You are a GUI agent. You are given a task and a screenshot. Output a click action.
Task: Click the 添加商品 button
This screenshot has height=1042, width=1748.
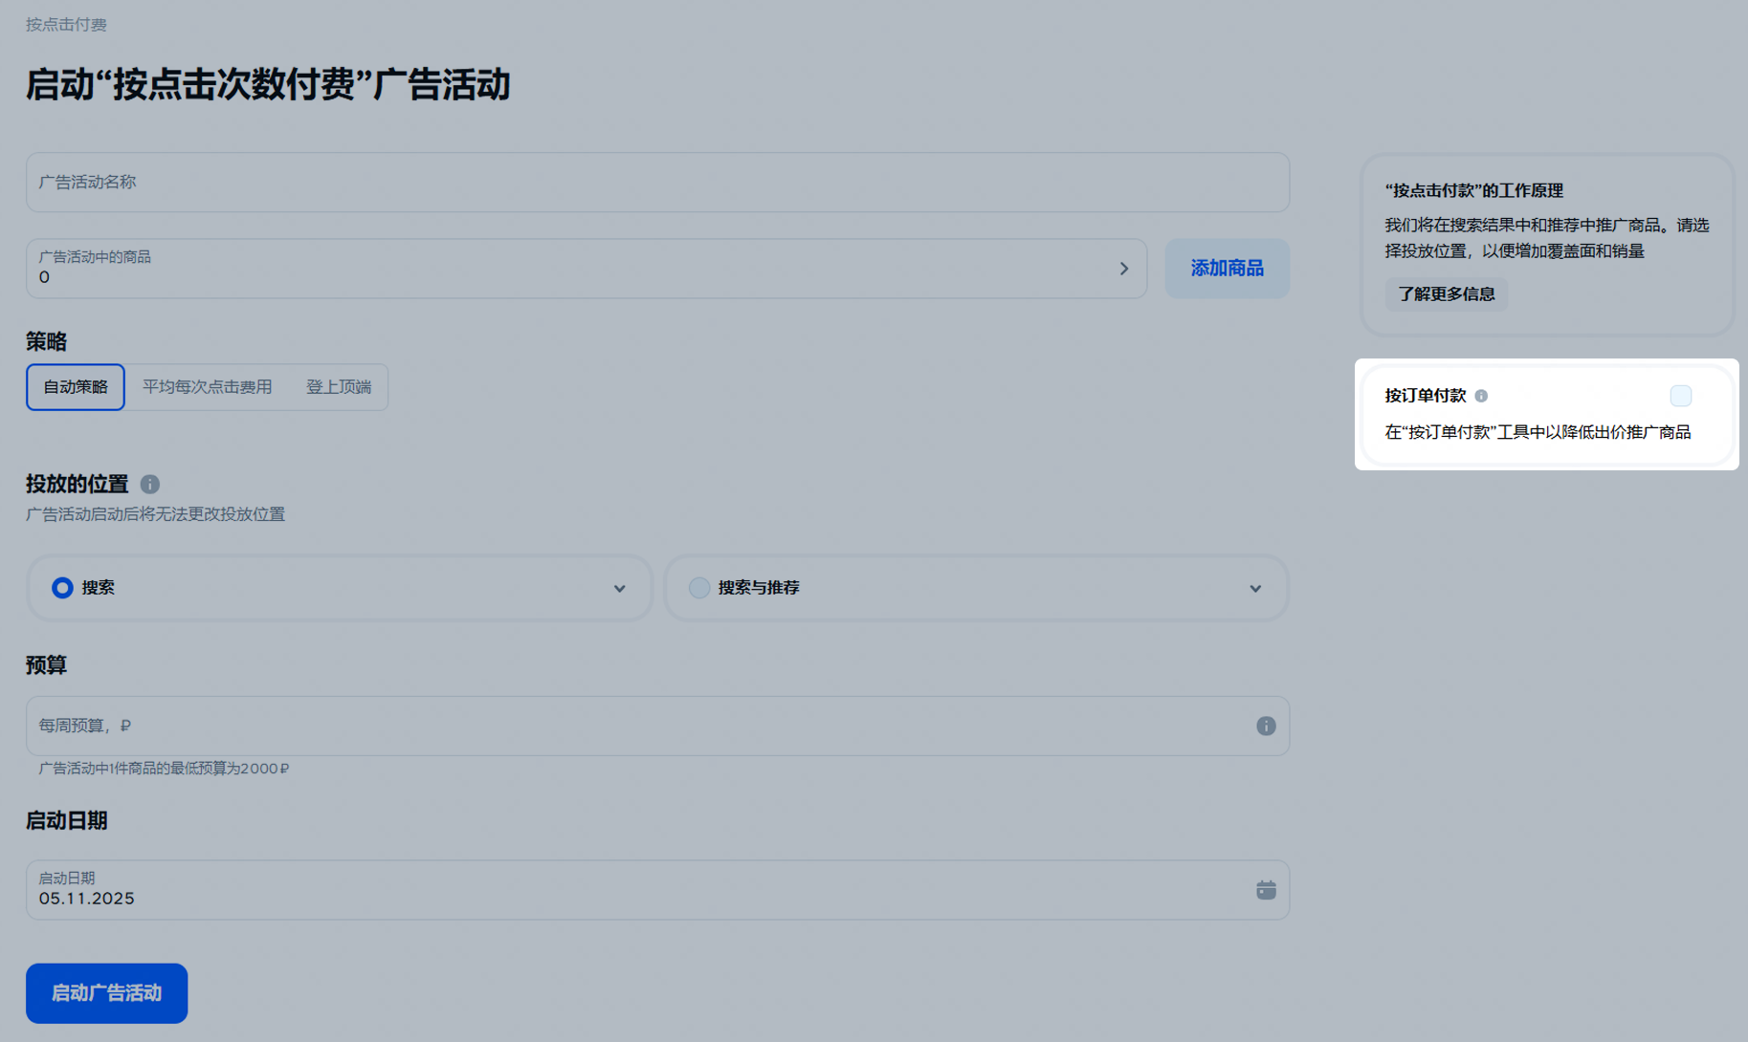pyautogui.click(x=1227, y=269)
